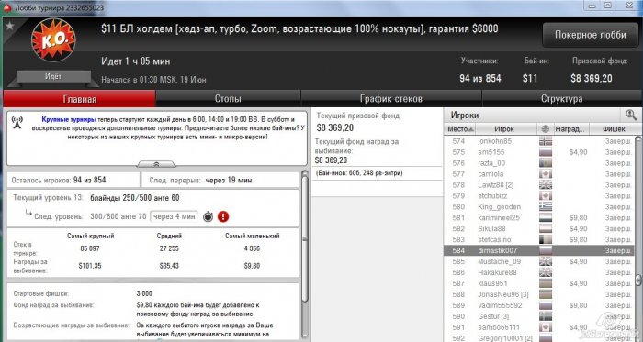Image resolution: width=643 pixels, height=342 pixels.
Task: Select player row Sikula88
Action: tap(539, 228)
